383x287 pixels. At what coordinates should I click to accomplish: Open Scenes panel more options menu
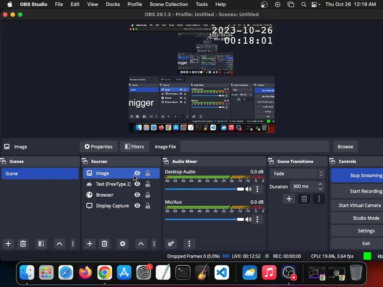[x=73, y=244]
